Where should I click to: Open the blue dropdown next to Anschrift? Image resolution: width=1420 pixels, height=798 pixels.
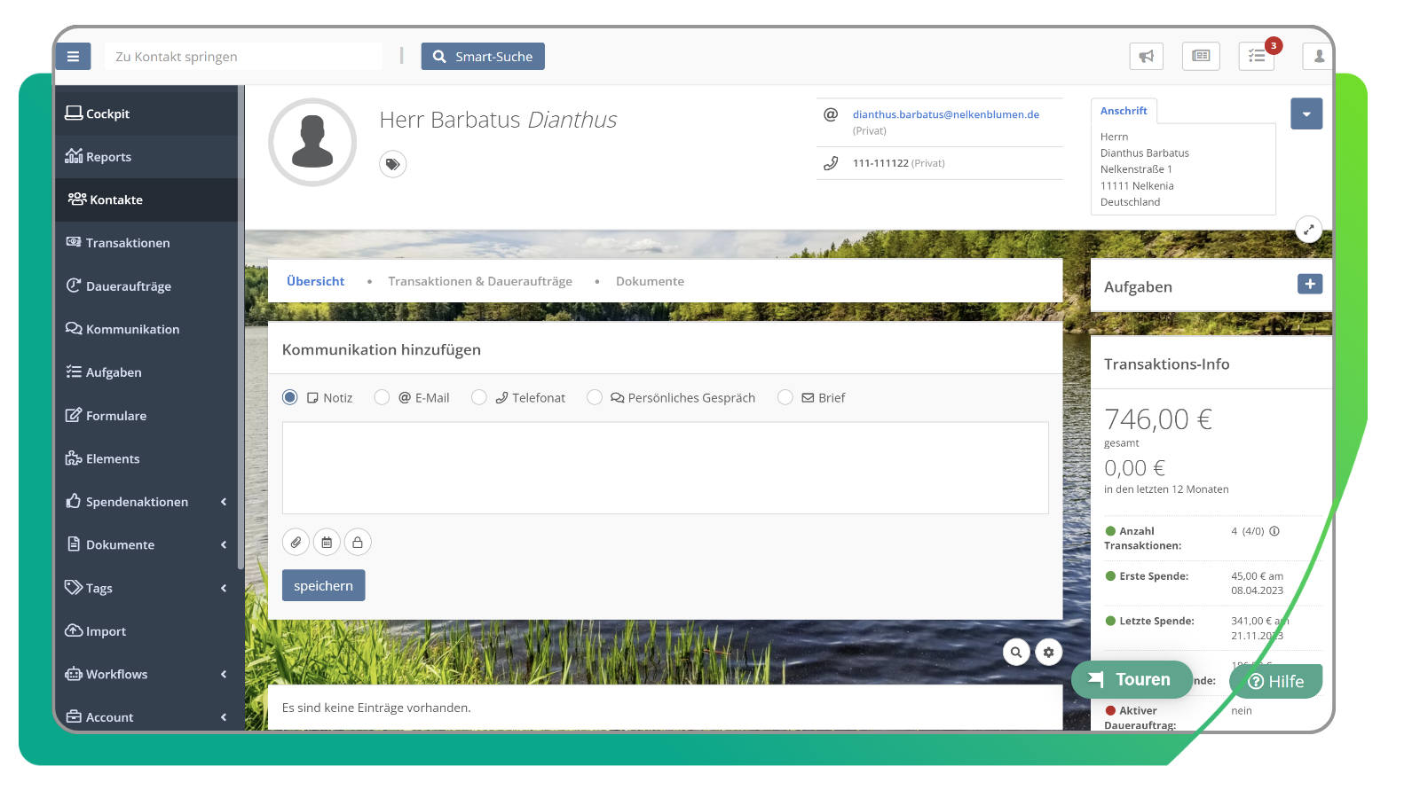click(1306, 113)
